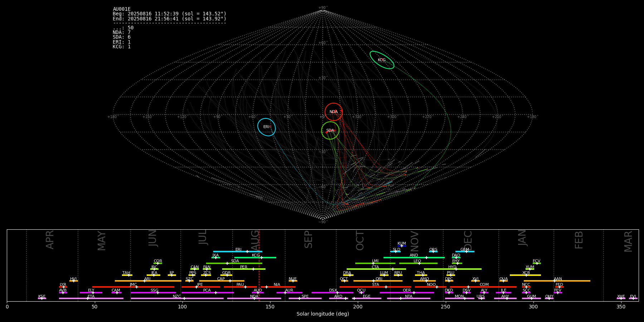This screenshot has width=644, height=322.
Task: Click the 'KCG: 1' count entry
Action: (x=122, y=47)
